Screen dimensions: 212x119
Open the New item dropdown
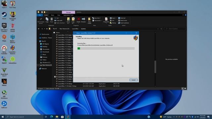96,18
